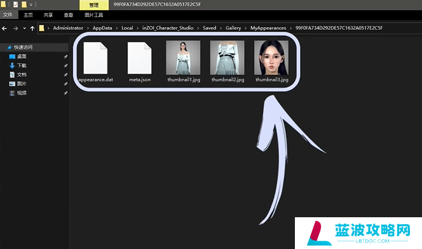Open 下载 downloads folder in sidebar
The width and height of the screenshot is (422, 249).
click(x=22, y=65)
